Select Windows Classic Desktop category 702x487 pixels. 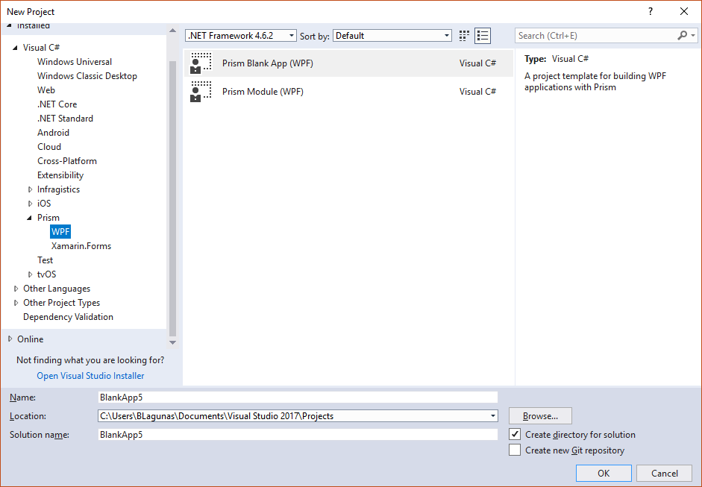click(x=87, y=76)
